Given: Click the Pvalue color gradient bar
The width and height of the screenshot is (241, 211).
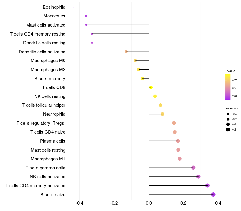Looking at the screenshot, I should click(228, 87).
